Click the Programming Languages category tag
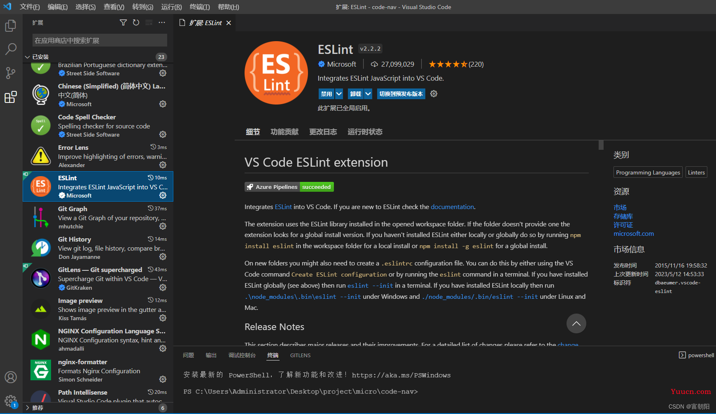 point(648,172)
